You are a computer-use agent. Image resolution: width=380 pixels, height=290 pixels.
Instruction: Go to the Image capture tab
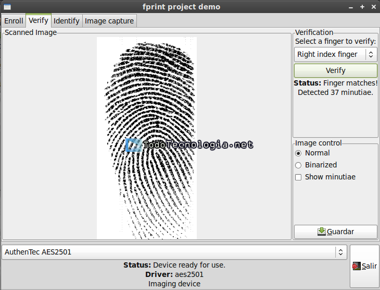(109, 21)
